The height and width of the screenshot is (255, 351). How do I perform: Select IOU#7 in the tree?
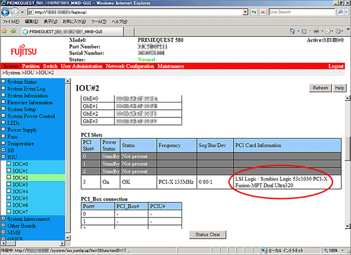tap(21, 212)
